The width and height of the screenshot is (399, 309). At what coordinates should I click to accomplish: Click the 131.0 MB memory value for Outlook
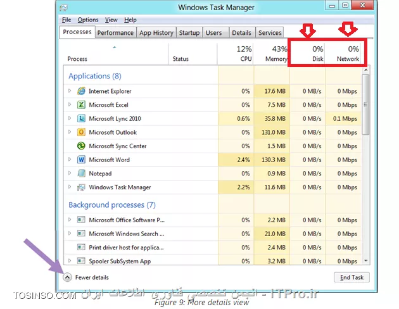click(274, 132)
